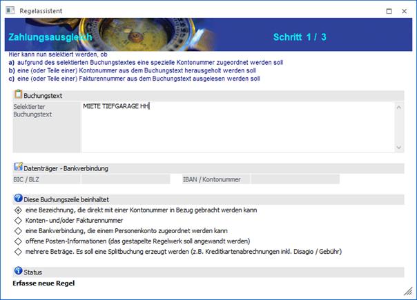Pick the 'offene Posten-Informationen' radio option
417x300 pixels.
point(18,241)
